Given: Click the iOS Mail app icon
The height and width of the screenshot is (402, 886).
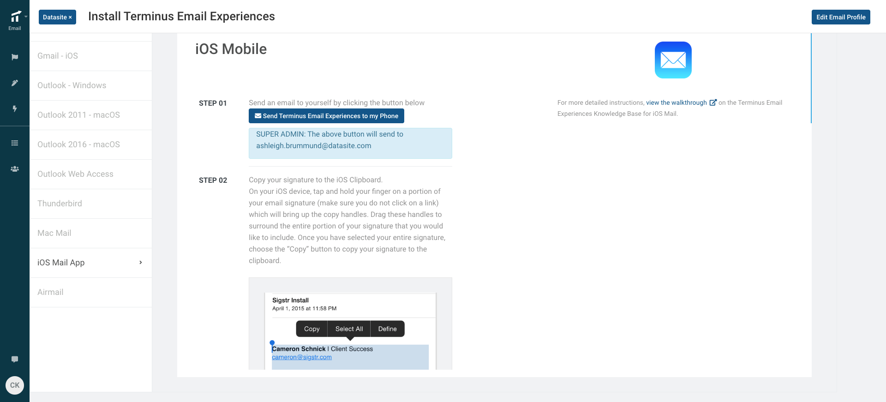Looking at the screenshot, I should click(673, 60).
